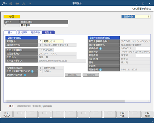Click the 変更しない value text

tap(49, 41)
